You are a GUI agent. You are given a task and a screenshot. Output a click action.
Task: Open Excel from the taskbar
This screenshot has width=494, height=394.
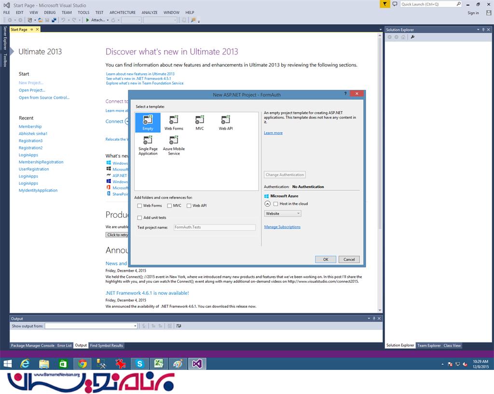tap(158, 364)
